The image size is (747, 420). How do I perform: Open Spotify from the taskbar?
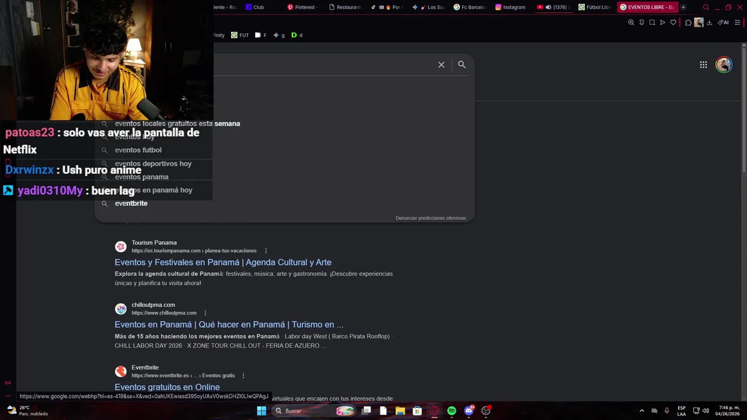[452, 411]
